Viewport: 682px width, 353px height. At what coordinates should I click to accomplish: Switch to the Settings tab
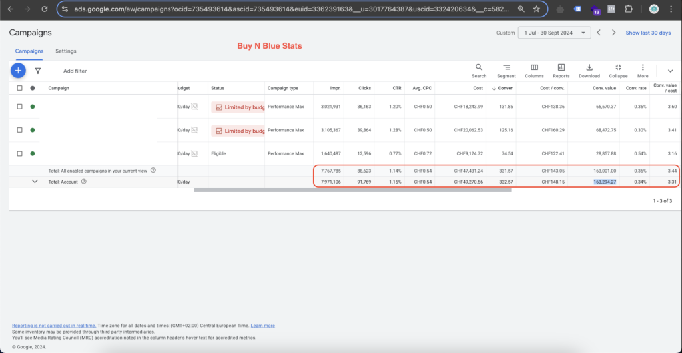coord(66,51)
